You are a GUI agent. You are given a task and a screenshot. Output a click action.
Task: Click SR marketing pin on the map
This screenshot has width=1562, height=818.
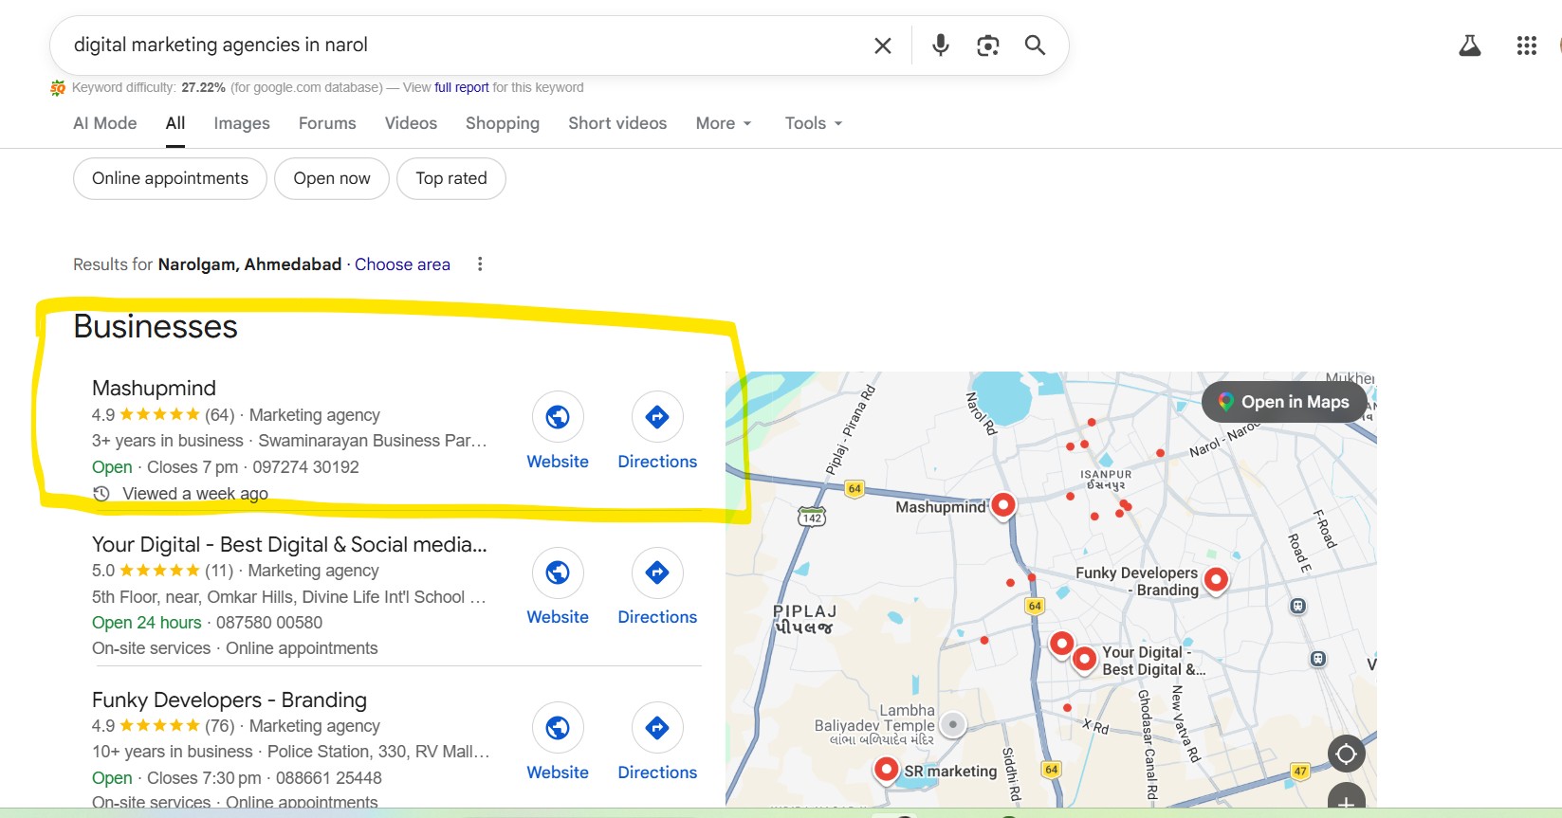click(886, 770)
